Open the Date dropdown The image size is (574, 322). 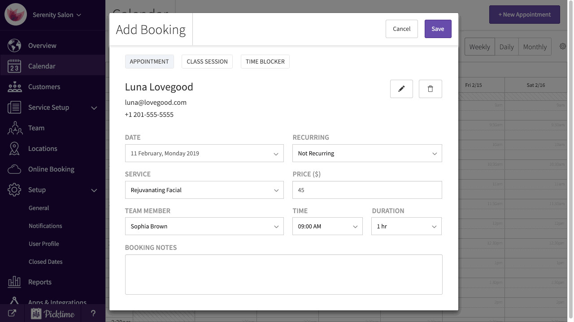[204, 153]
